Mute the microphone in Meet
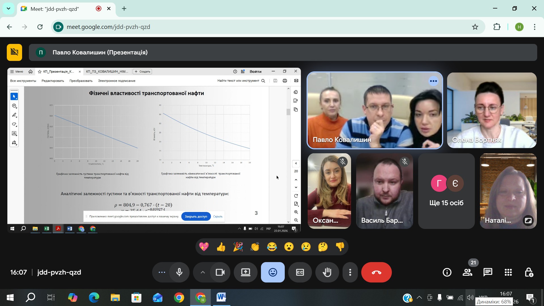This screenshot has width=544, height=306. click(x=179, y=272)
